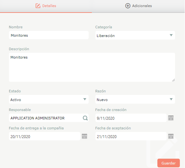Viewport: 185px width, 168px height.
Task: Click the 20/11/2020 delivery date field
Action: point(45,136)
